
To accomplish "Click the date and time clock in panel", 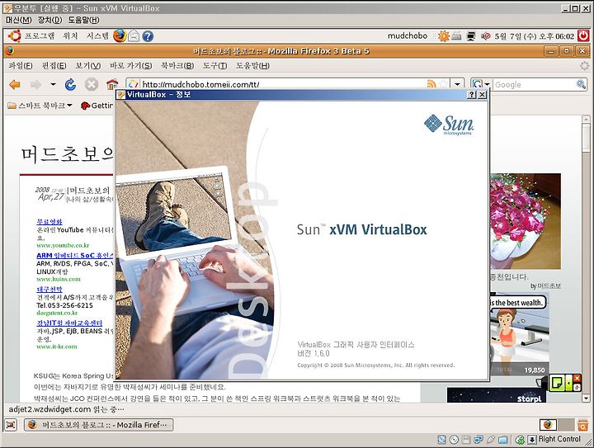I will click(x=534, y=36).
